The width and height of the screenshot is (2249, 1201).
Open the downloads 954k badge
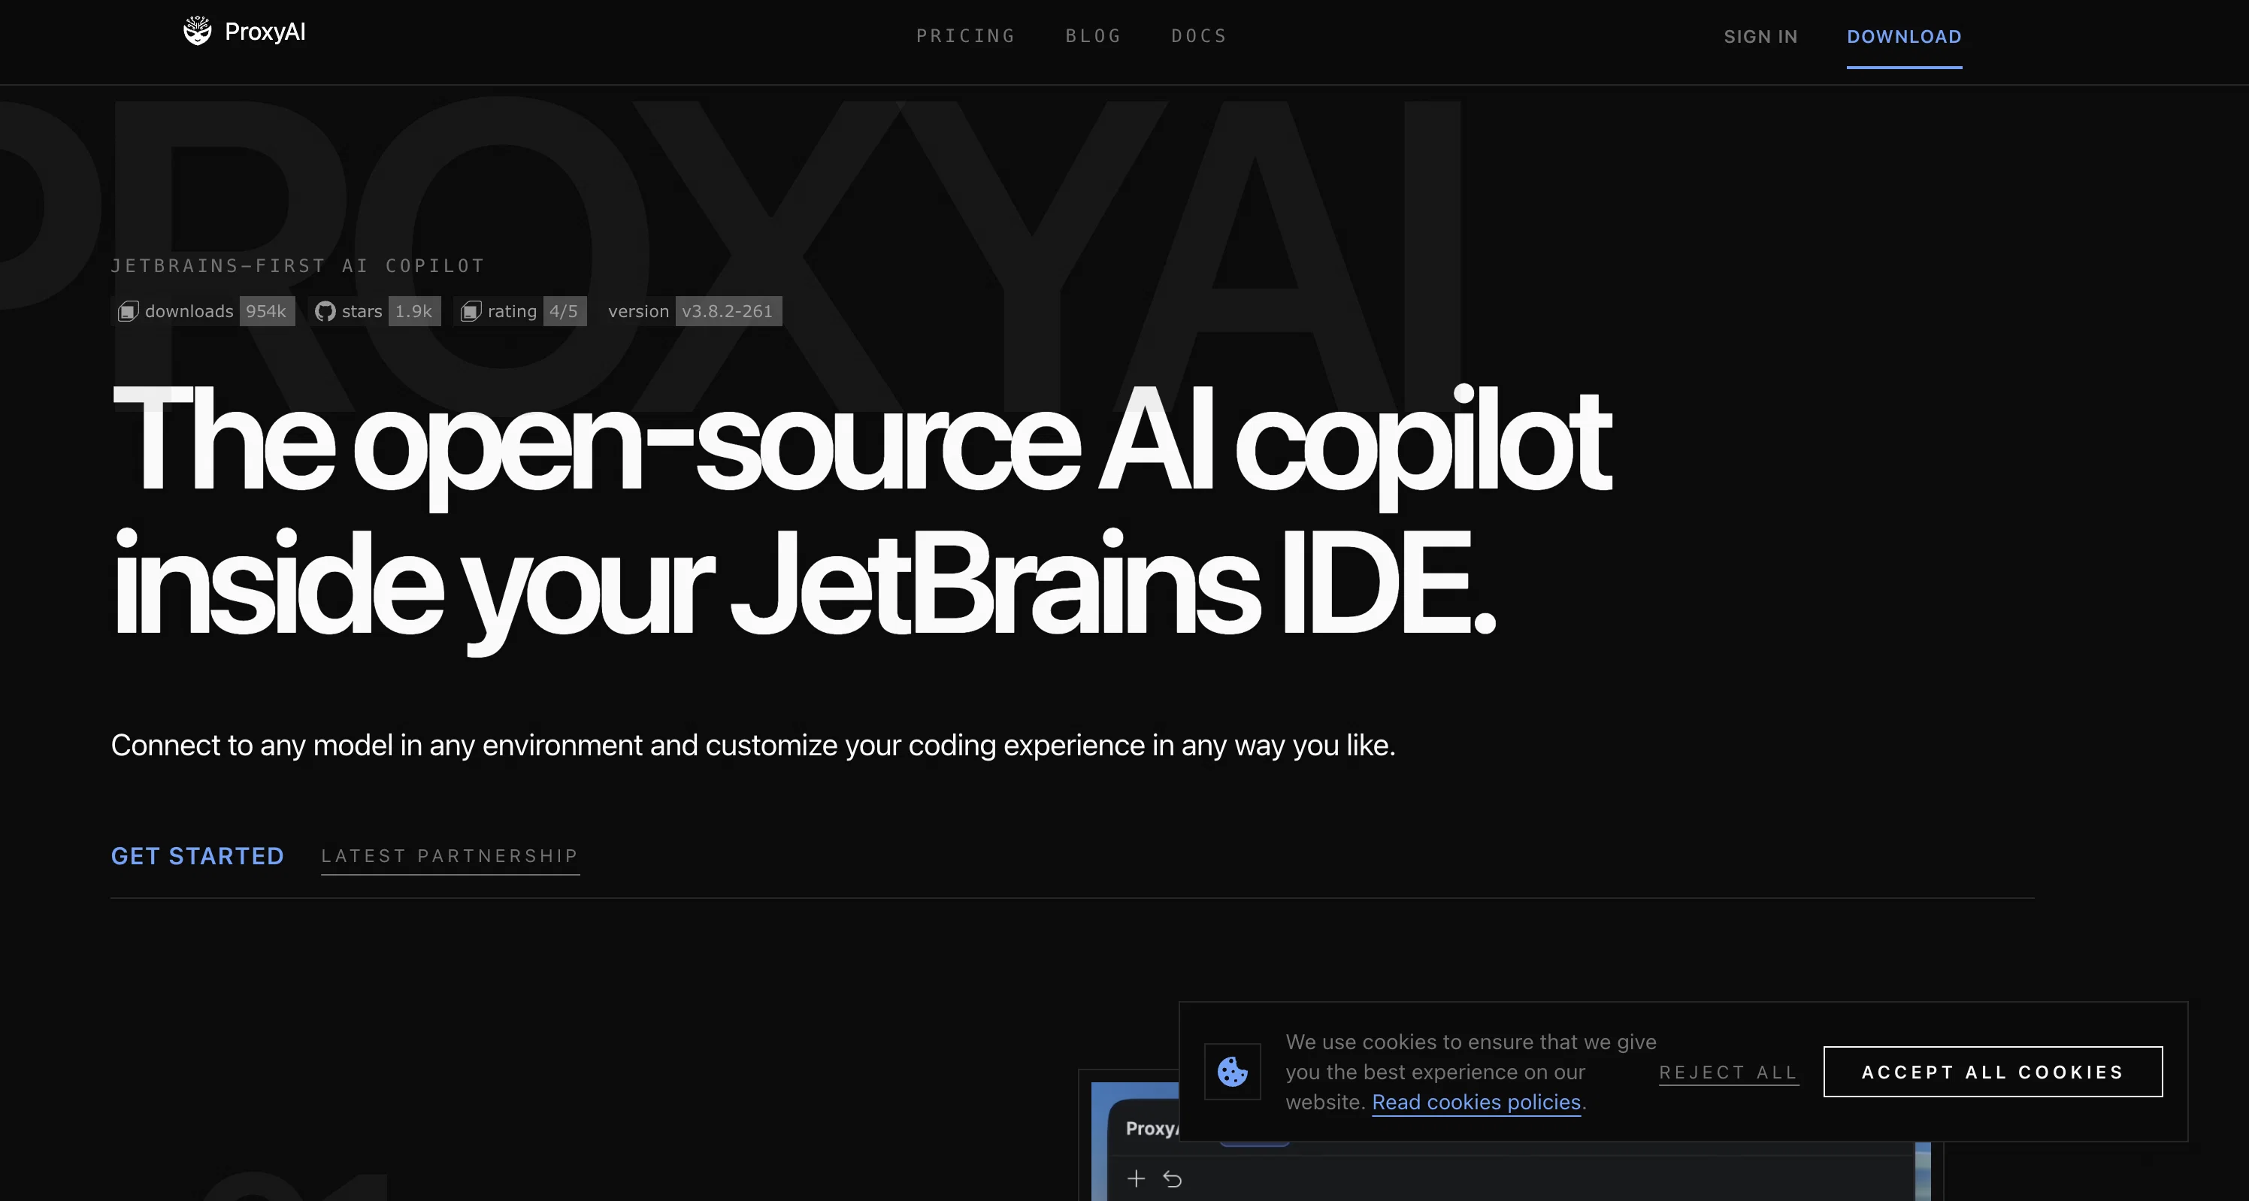click(204, 312)
